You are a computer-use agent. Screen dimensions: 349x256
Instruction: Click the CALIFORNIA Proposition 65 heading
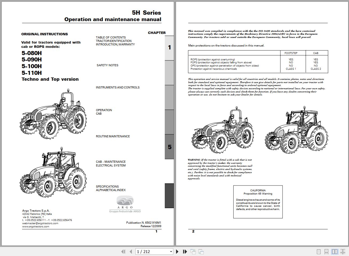(258, 192)
